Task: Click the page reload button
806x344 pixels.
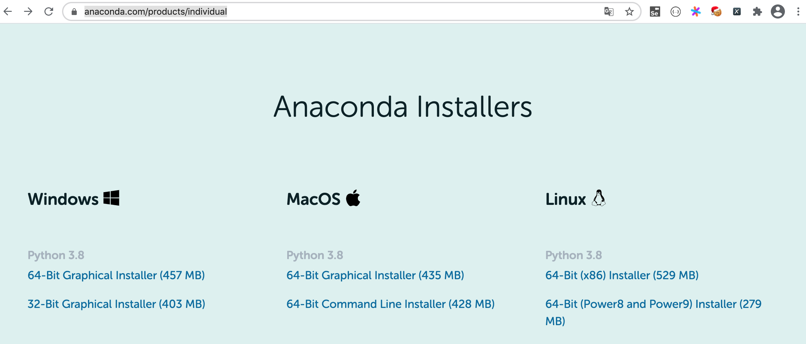Action: click(x=49, y=12)
